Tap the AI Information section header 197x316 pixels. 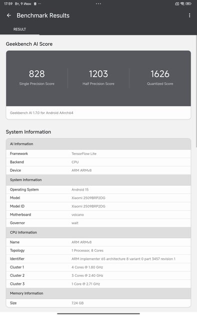(x=98, y=144)
